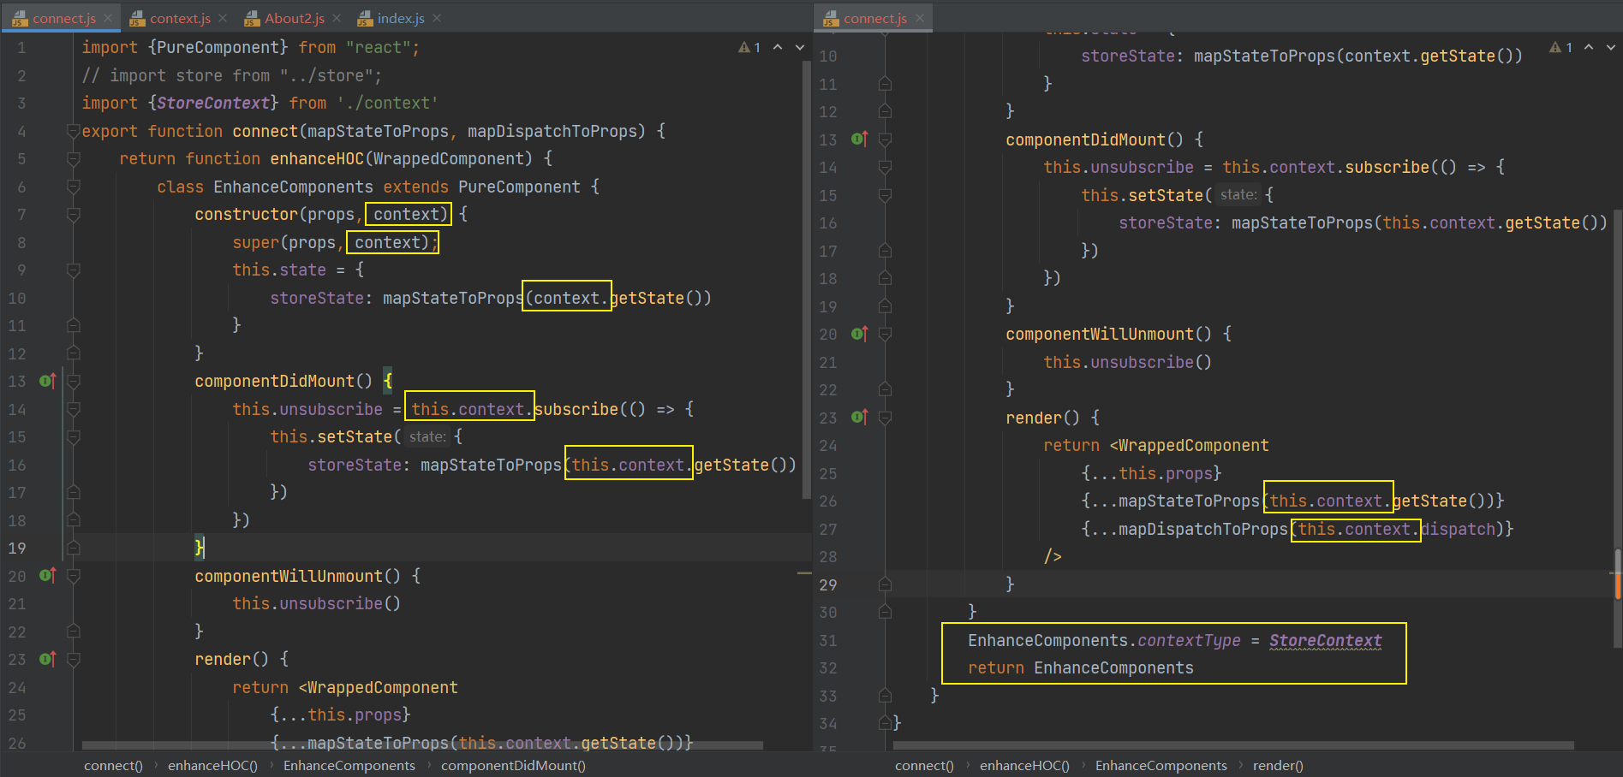
Task: Click right editor vertical scrollbar
Action: click(x=1617, y=428)
